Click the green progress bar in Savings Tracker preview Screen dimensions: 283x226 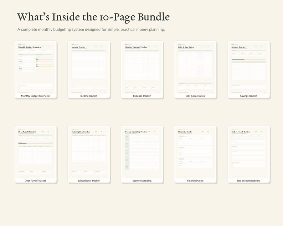(x=248, y=59)
